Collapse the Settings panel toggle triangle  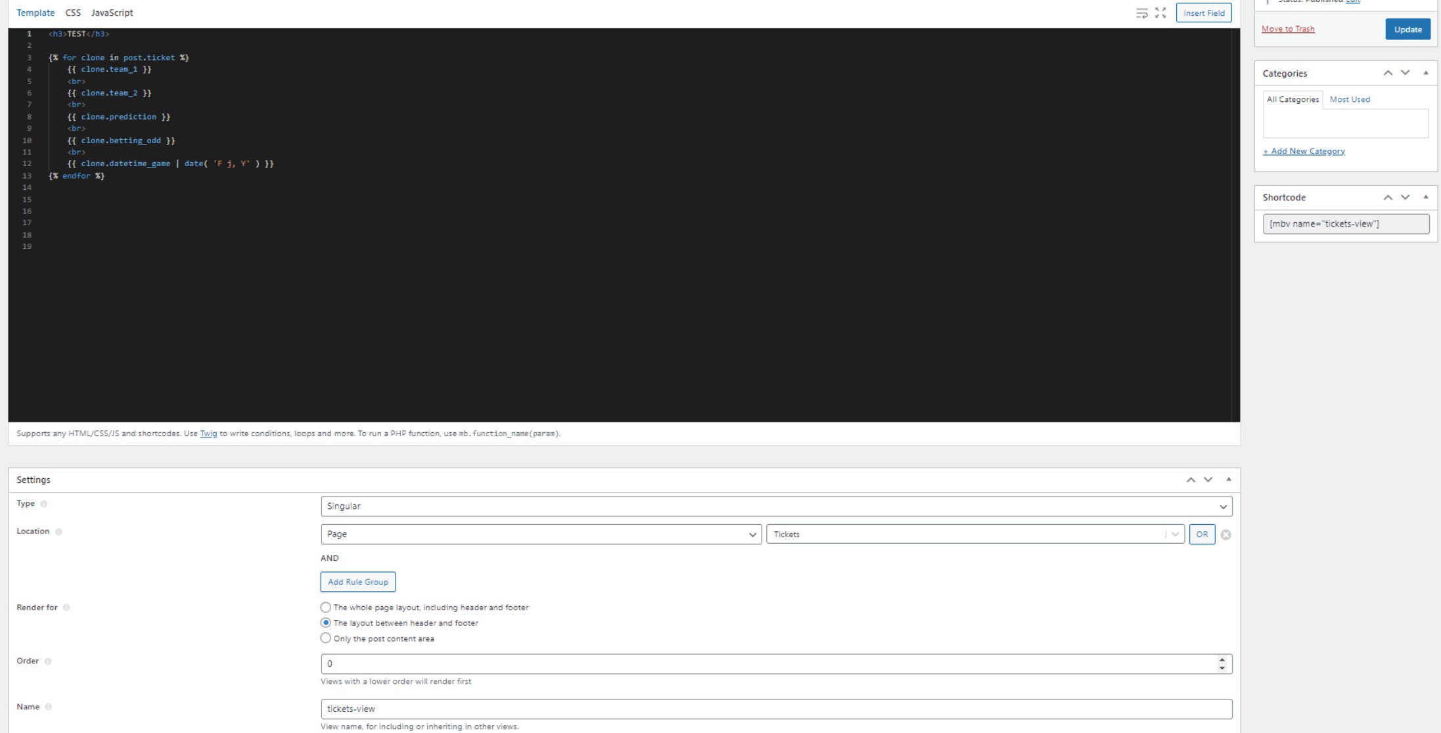coord(1228,479)
